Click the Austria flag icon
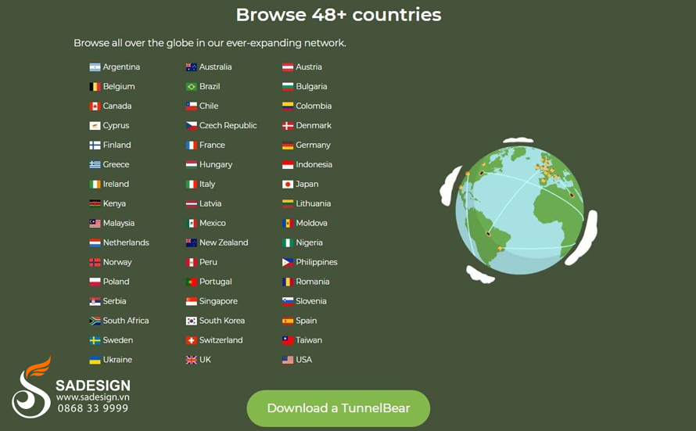696x431 pixels. (x=288, y=67)
